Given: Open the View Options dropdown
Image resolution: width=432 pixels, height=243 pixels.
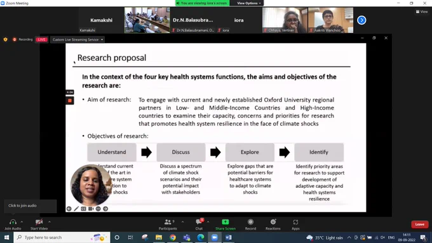Looking at the screenshot, I should (x=249, y=3).
